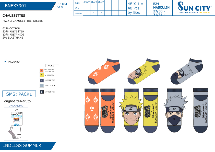215x152 pixels.
Task: Pick color swatch C 19-3928 TCX
Action: [x=42, y=80]
